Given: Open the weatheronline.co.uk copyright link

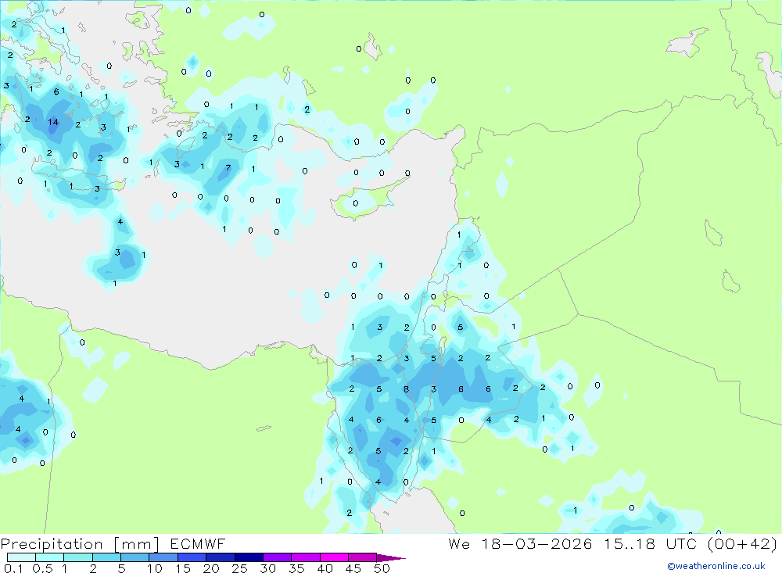Looking at the screenshot, I should 716,566.
